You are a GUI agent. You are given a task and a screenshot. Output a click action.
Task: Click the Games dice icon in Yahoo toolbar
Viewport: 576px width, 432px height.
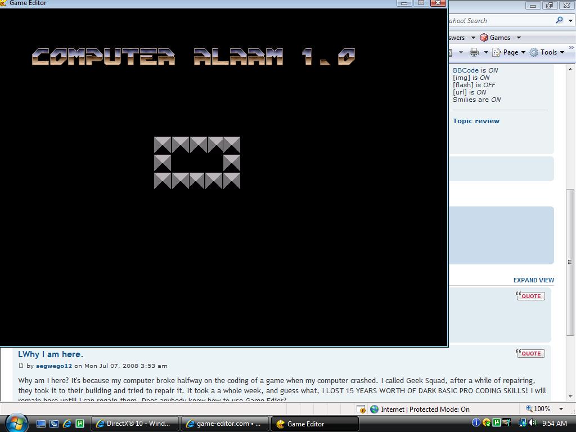(484, 38)
